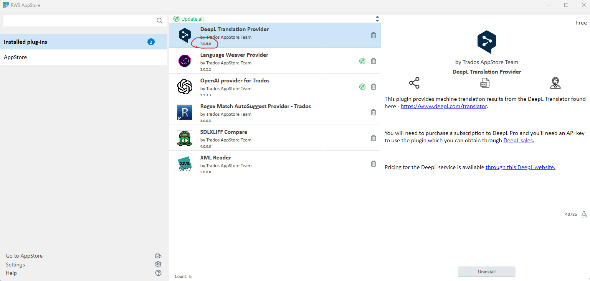Click the puzzle piece AppStore icon

click(x=158, y=256)
